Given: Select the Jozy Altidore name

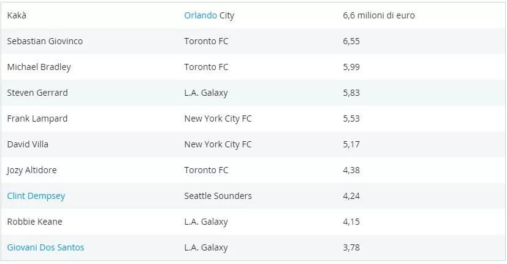Looking at the screenshot, I should click(32, 170).
